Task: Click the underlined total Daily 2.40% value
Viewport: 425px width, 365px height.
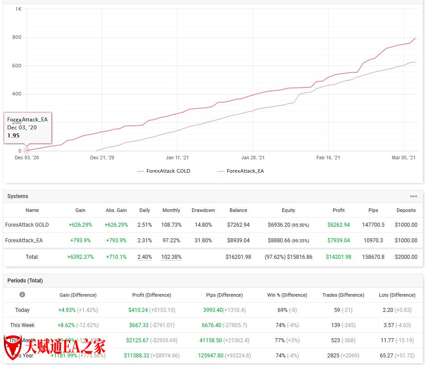Action: coord(145,257)
